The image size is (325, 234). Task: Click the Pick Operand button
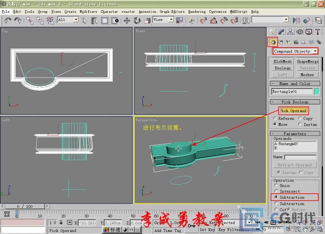(293, 110)
